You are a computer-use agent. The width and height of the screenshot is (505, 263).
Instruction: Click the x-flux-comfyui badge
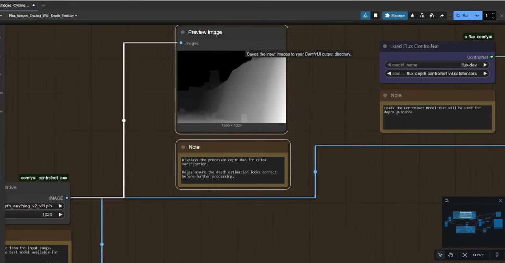coord(478,37)
